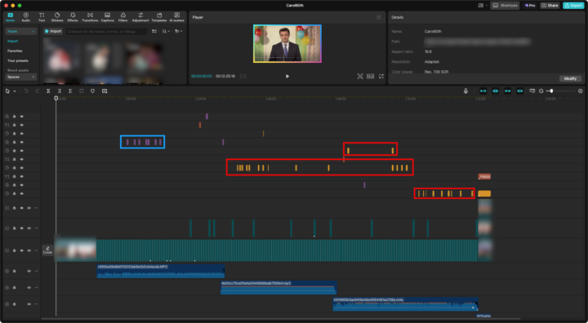Image resolution: width=588 pixels, height=323 pixels.
Task: Add a marker with the shield icon
Action: 92,91
